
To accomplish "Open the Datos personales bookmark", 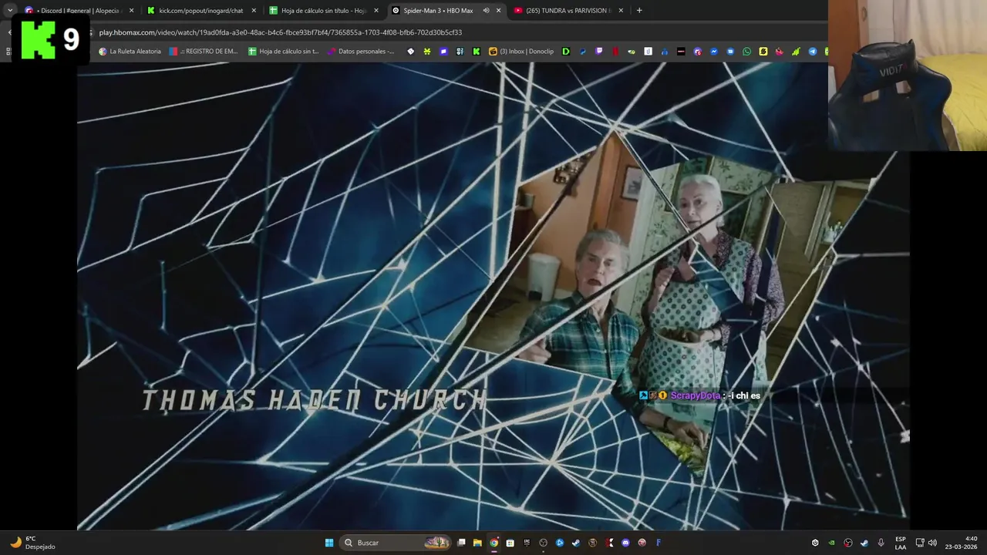I will click(x=360, y=52).
